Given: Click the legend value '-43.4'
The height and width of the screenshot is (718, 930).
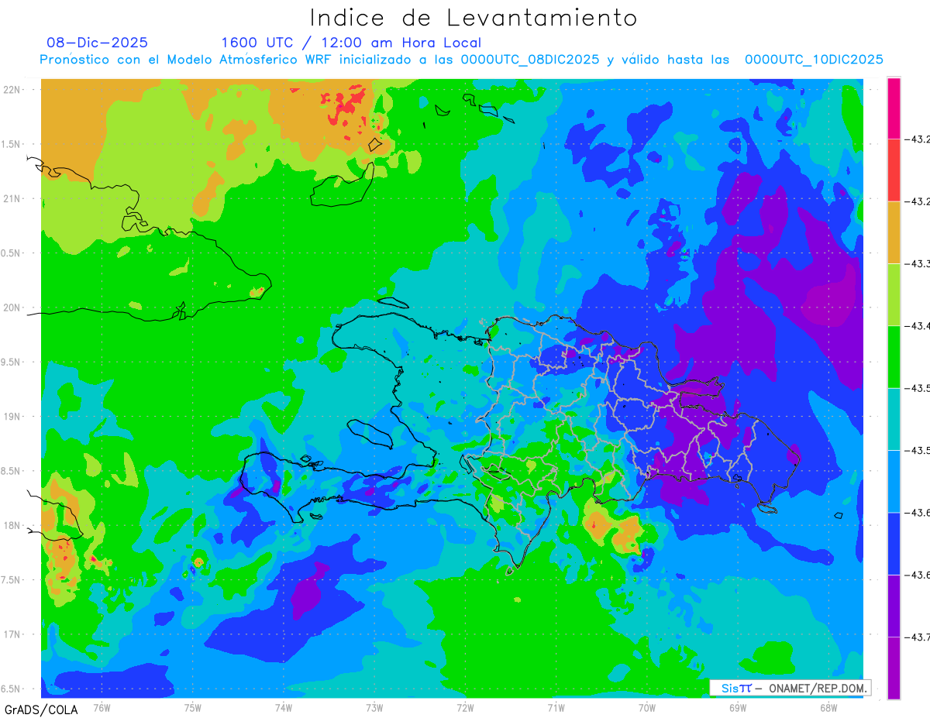Looking at the screenshot, I should click(917, 326).
